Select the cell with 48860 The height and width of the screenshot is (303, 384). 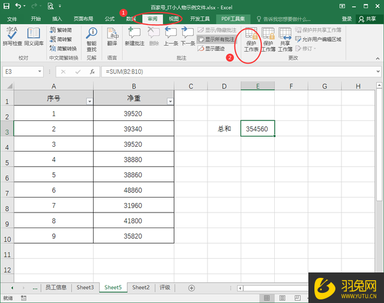[134, 190]
